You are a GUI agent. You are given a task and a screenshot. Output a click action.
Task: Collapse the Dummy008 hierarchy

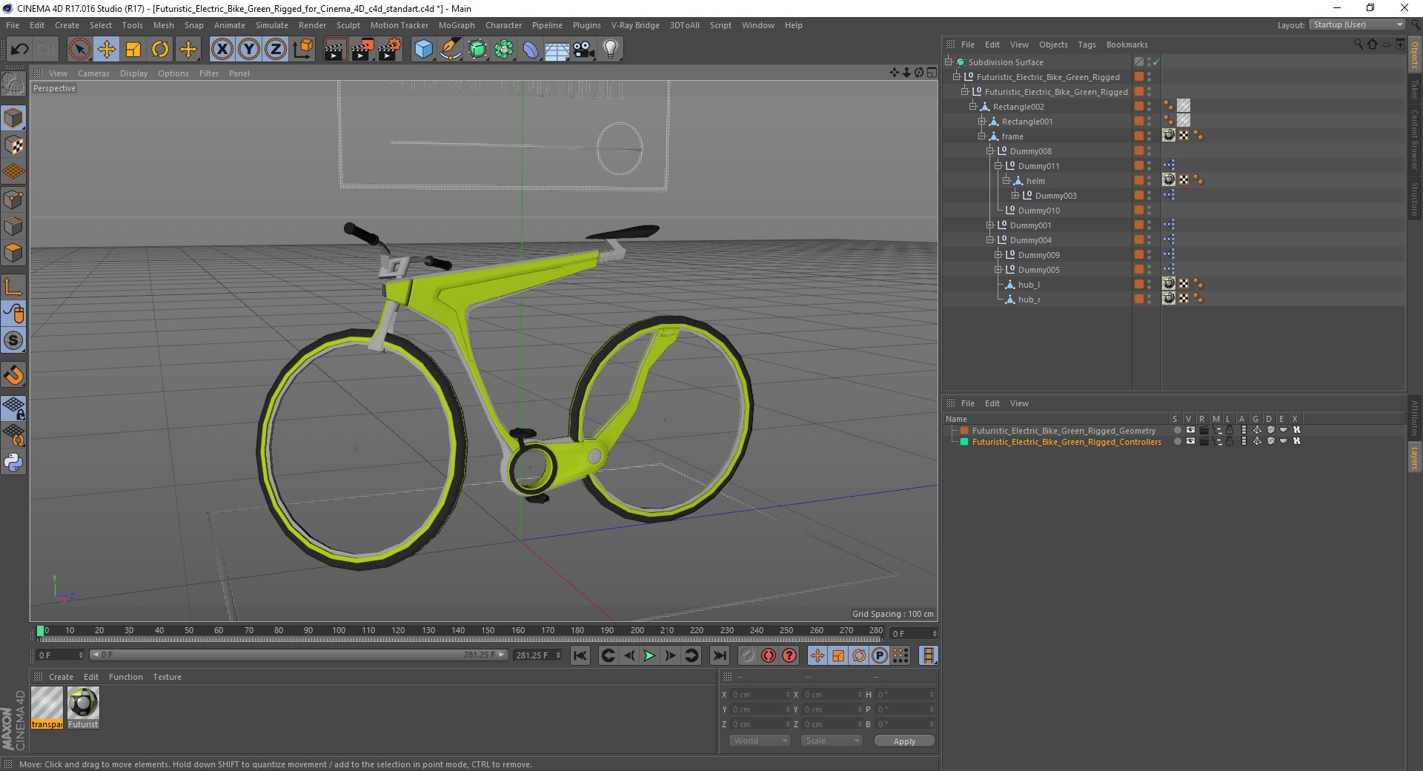click(989, 151)
